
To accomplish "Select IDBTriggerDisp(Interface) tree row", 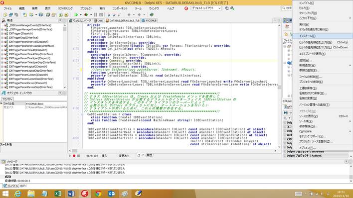I will [x=23, y=37].
